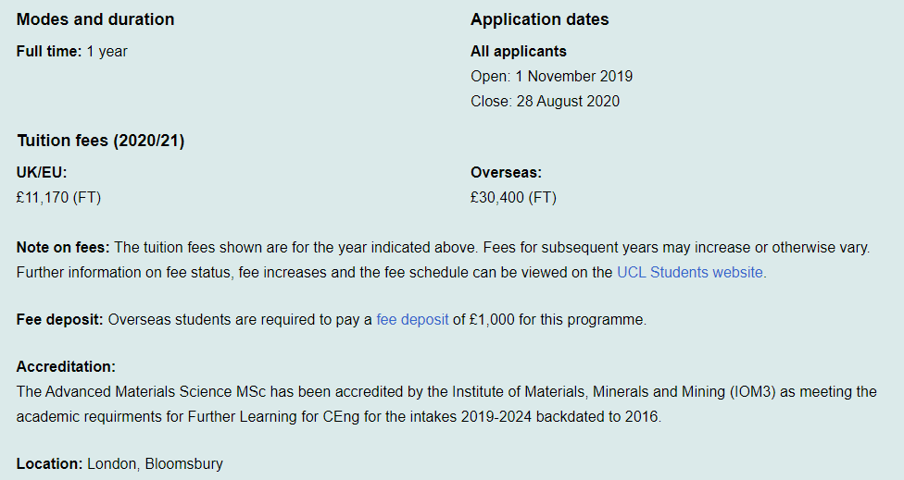The height and width of the screenshot is (480, 904).
Task: Click the intakes 2019-2024 text line
Action: pos(339,417)
